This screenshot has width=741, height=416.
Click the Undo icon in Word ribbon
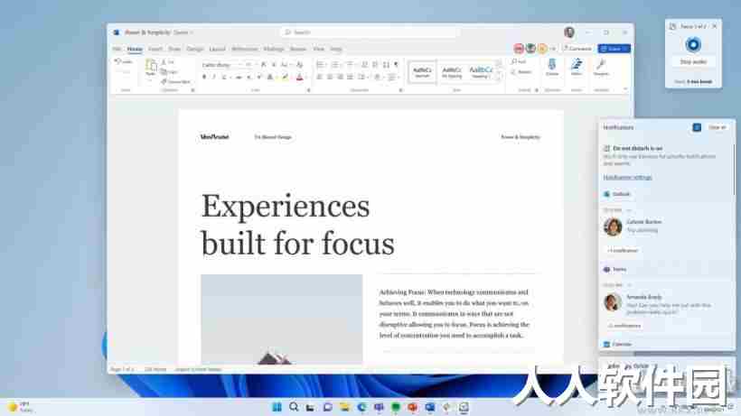point(117,61)
